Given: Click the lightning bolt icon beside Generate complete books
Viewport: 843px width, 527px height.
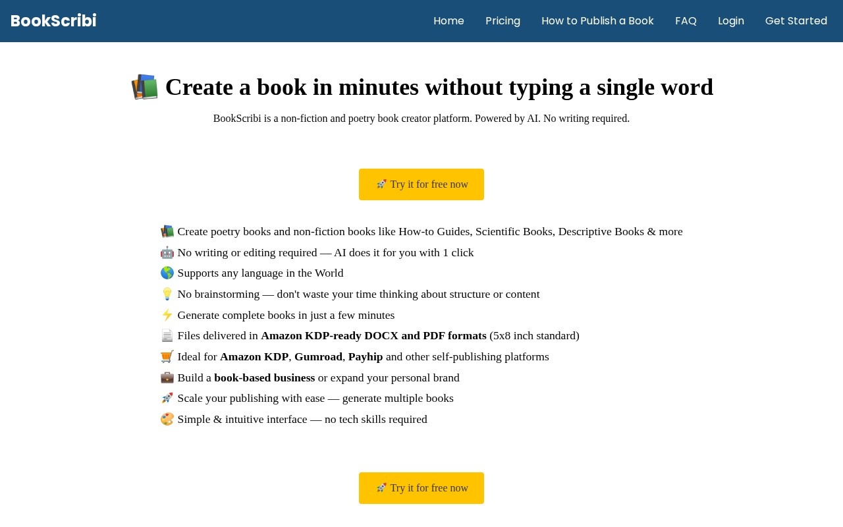Looking at the screenshot, I should [x=167, y=316].
